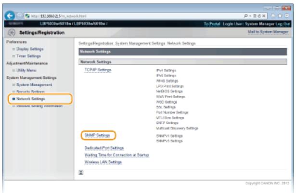The height and width of the screenshot is (193, 296).
Task: Click the return-to-top icon below Wireless LAN Settings
Action: [81, 172]
